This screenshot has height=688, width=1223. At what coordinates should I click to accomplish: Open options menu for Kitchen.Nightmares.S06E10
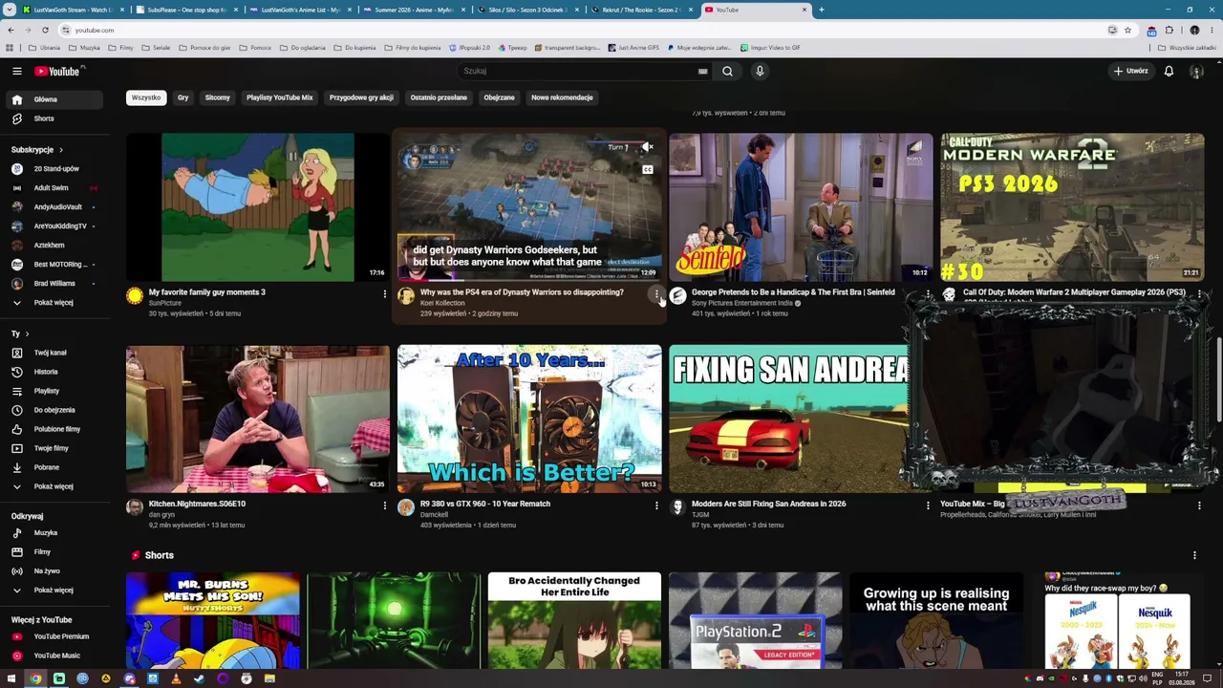(x=385, y=505)
